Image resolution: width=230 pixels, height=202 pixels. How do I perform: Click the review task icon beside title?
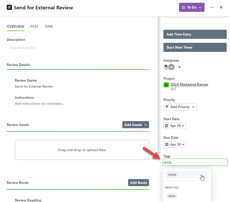9,8
